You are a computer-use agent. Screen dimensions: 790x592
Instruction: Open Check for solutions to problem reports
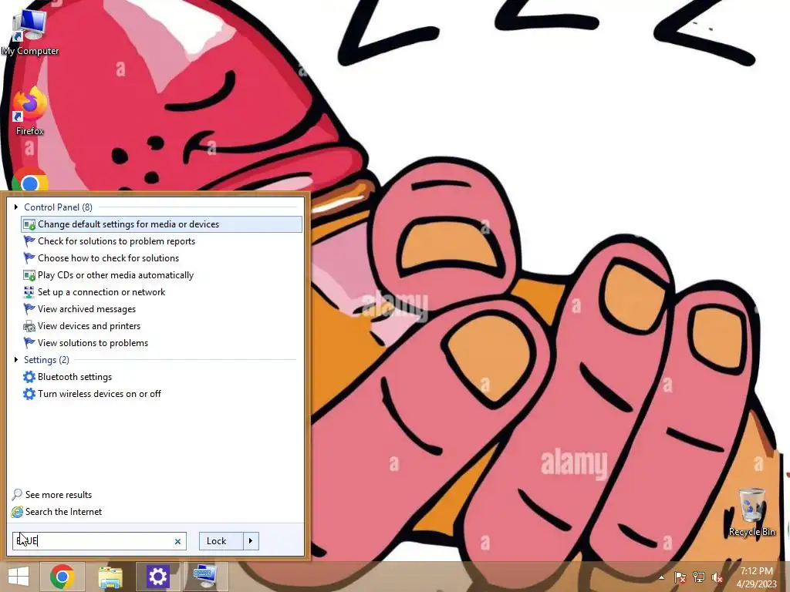(162, 241)
